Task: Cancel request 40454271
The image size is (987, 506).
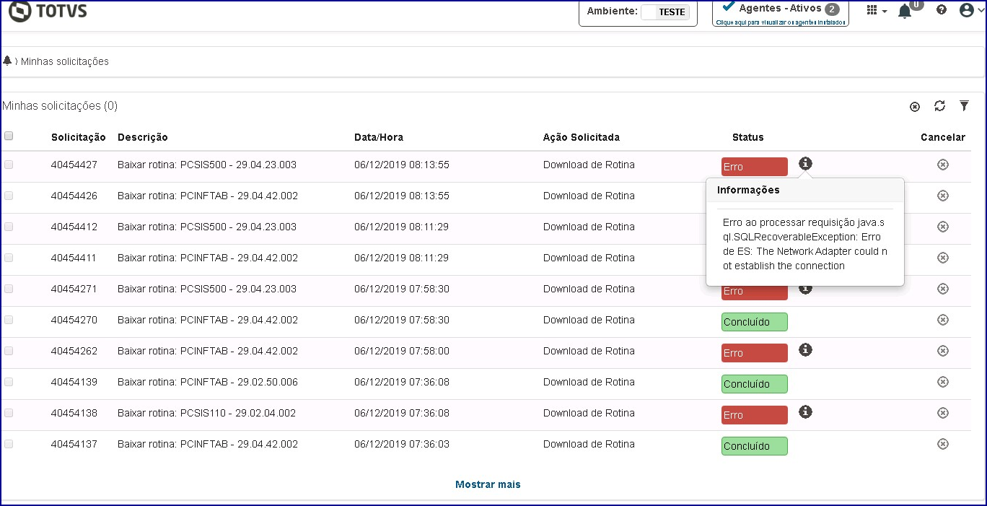Action: coord(942,289)
